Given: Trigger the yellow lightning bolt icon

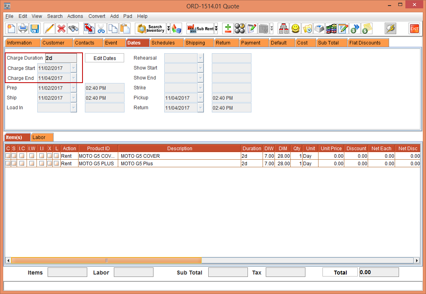Looking at the screenshot, I should [390, 28].
